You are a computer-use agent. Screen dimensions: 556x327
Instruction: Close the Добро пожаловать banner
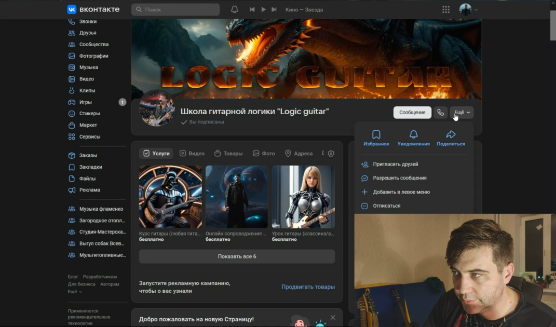[x=333, y=318]
